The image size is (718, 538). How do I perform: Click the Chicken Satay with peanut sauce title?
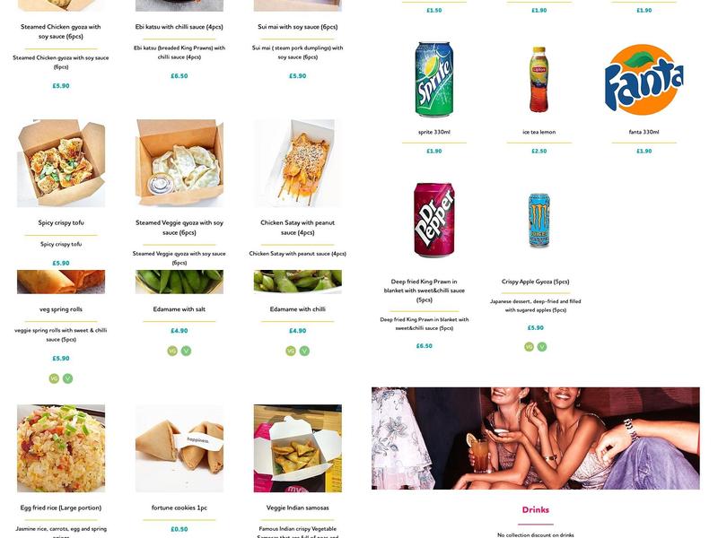point(298,228)
